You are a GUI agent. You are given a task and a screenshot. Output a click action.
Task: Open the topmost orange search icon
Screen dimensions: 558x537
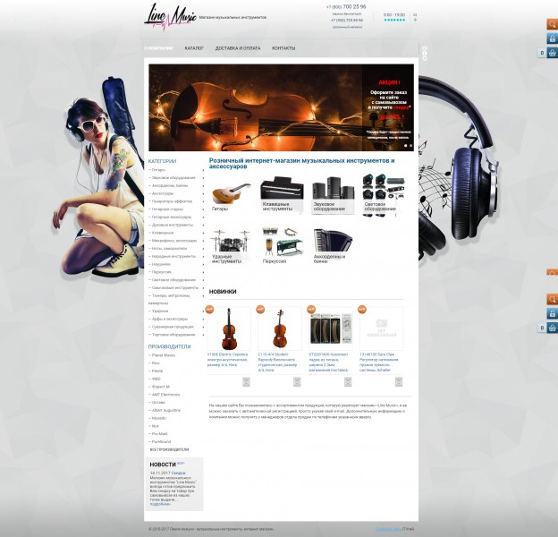point(552,24)
